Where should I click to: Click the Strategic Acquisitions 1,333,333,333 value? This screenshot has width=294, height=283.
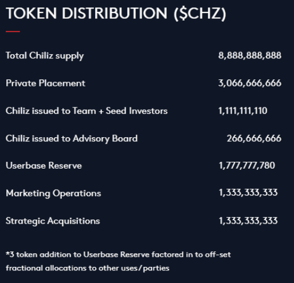point(248,221)
